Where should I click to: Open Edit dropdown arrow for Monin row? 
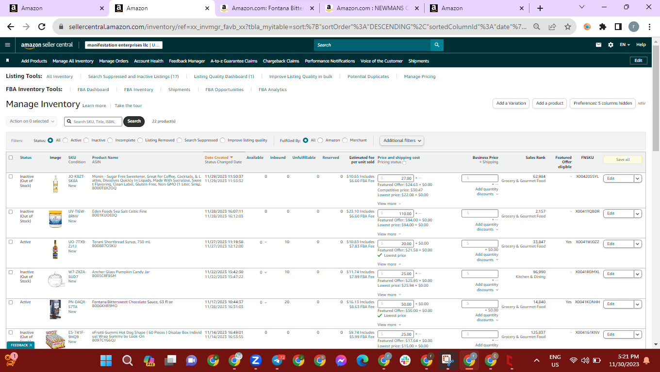[x=638, y=178]
